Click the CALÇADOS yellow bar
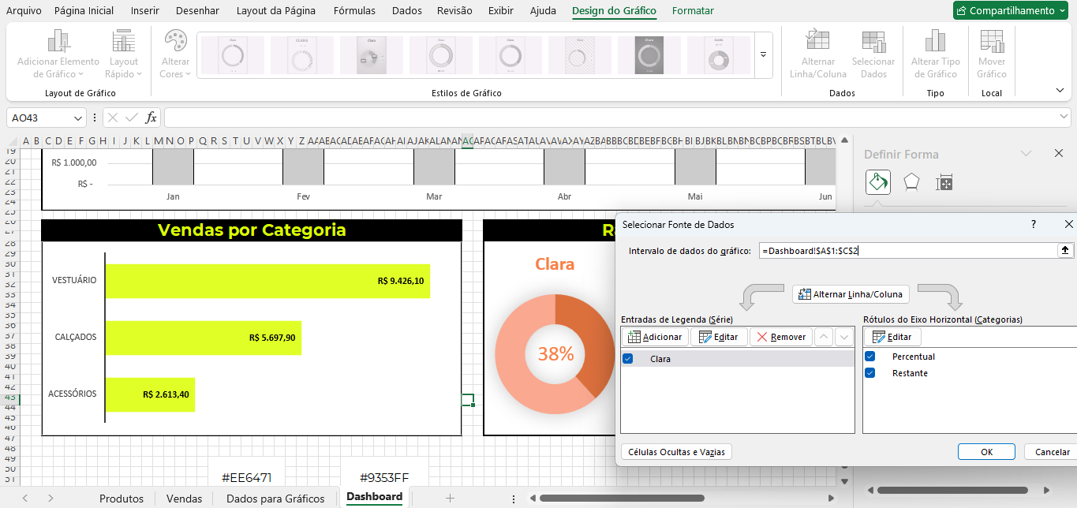 pos(204,338)
